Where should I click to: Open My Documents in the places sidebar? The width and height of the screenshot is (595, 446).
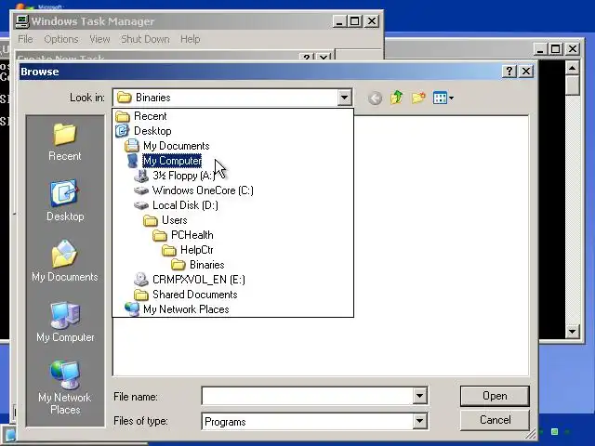click(x=65, y=261)
